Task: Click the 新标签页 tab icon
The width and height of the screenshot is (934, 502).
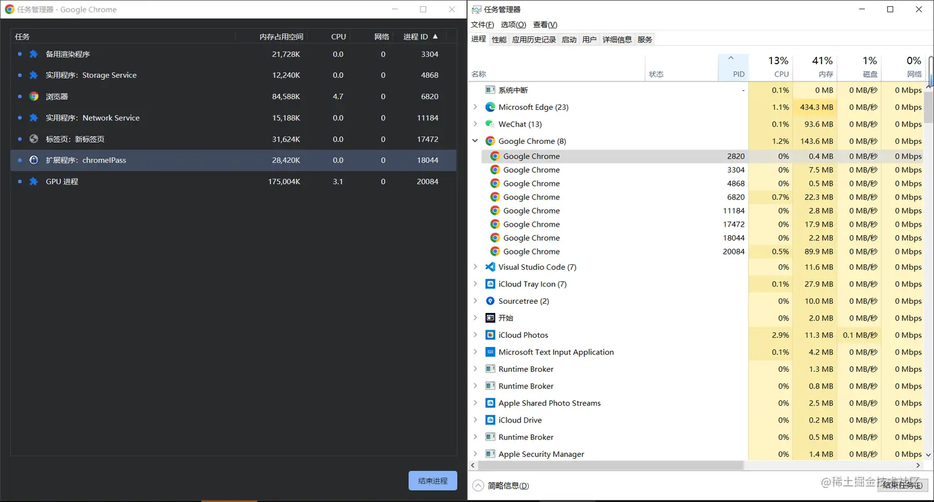Action: pos(34,139)
